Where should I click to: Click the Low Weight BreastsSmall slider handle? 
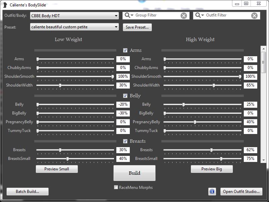[68, 159]
